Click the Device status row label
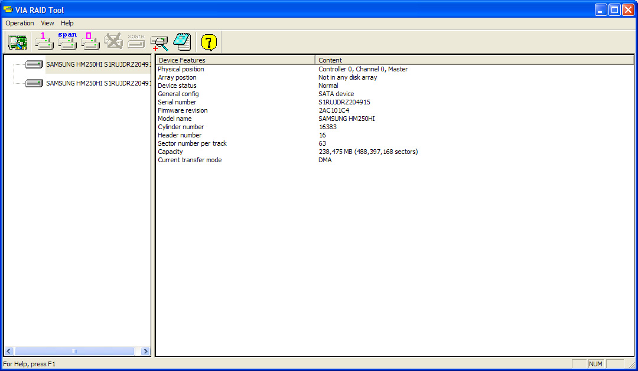 [177, 86]
